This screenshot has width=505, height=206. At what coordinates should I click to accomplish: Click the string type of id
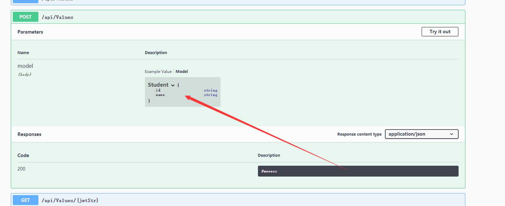coord(211,91)
